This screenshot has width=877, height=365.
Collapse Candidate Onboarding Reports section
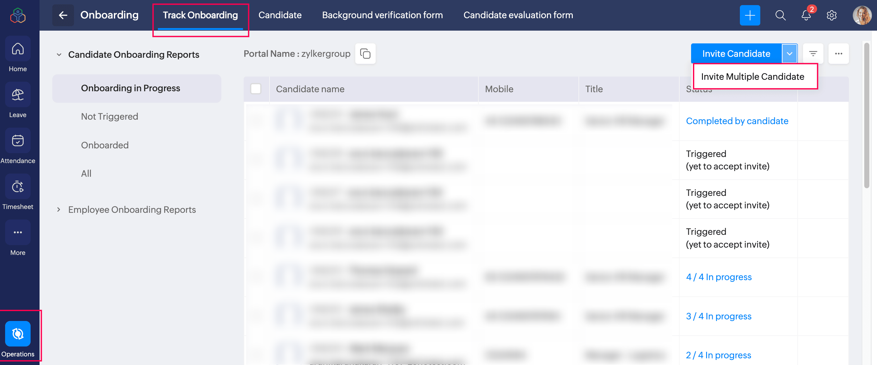[59, 55]
